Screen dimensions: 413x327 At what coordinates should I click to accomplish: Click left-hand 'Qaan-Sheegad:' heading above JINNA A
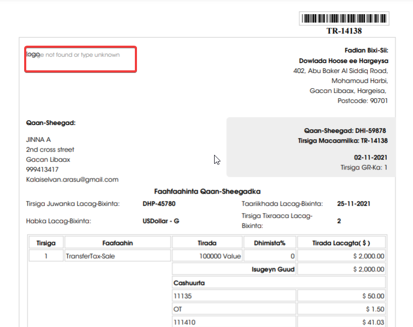[x=51, y=123]
